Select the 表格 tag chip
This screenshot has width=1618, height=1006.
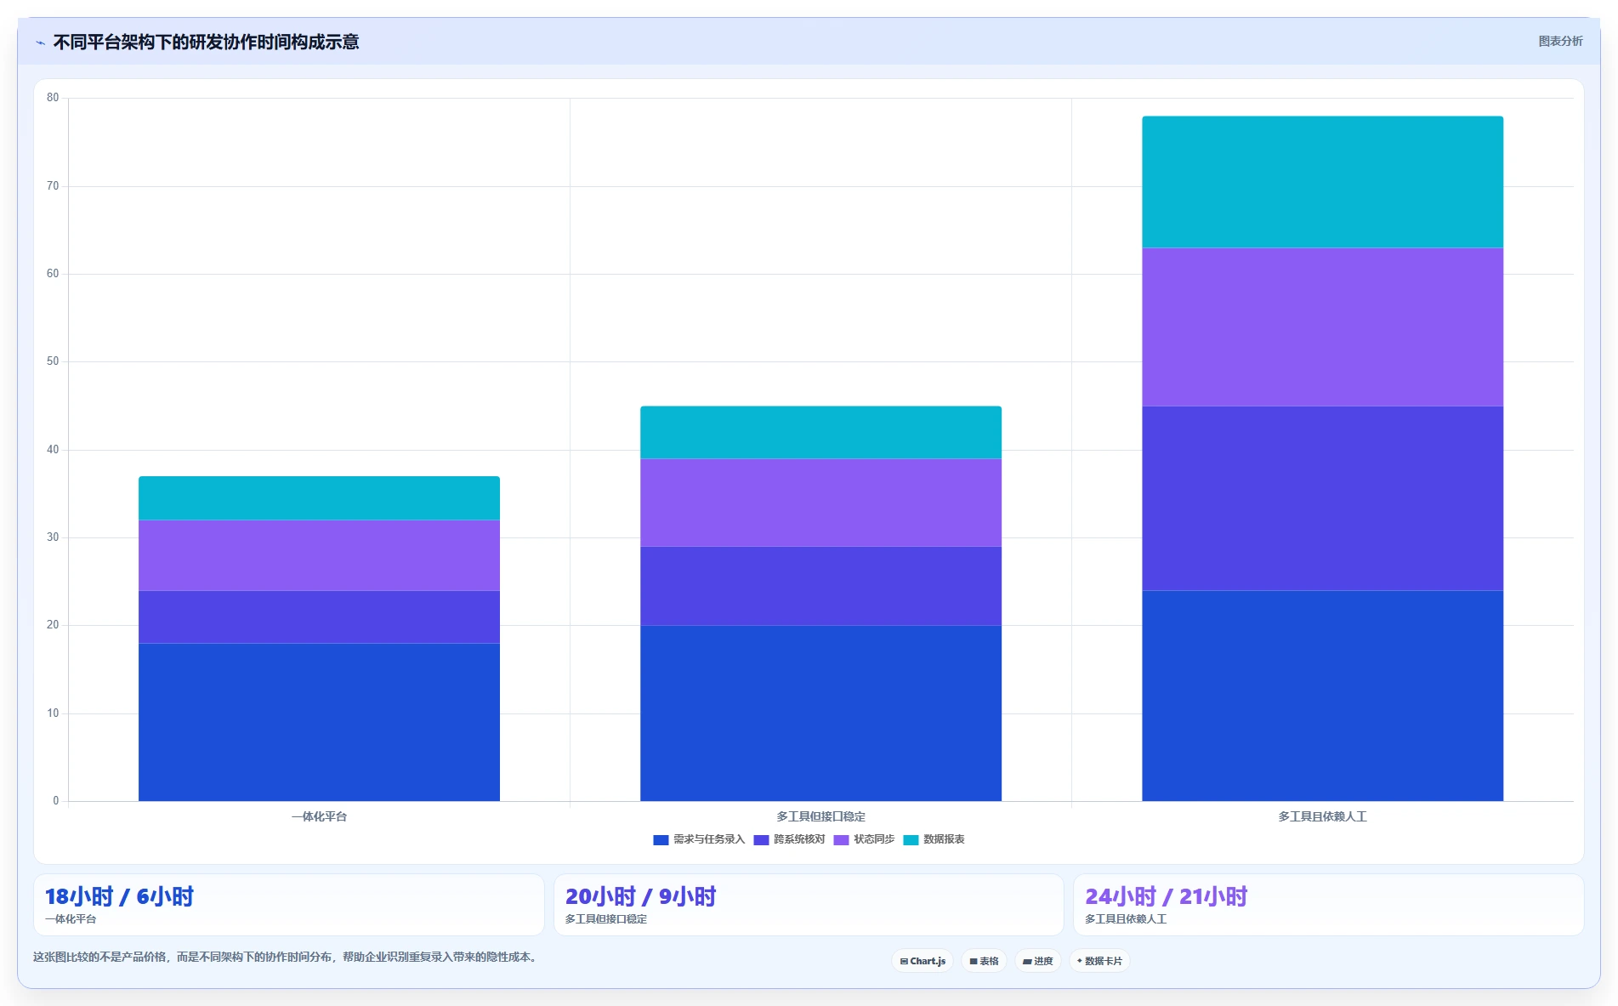click(984, 961)
